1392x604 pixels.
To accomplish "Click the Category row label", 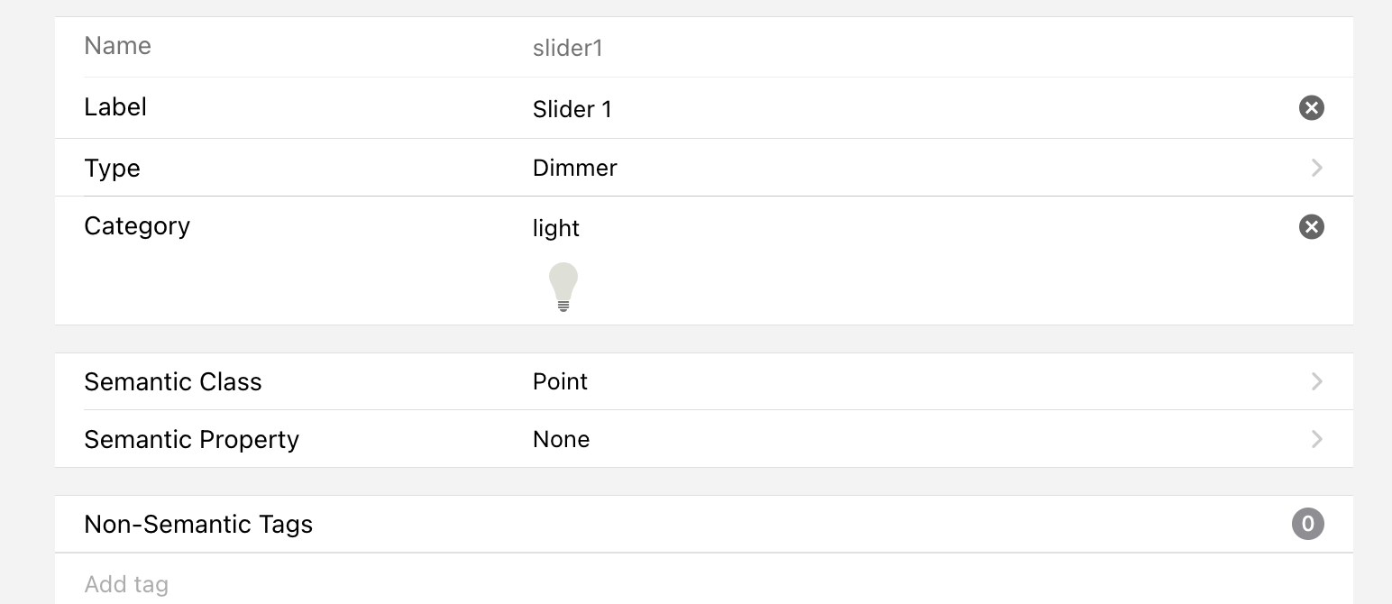I will [x=137, y=226].
